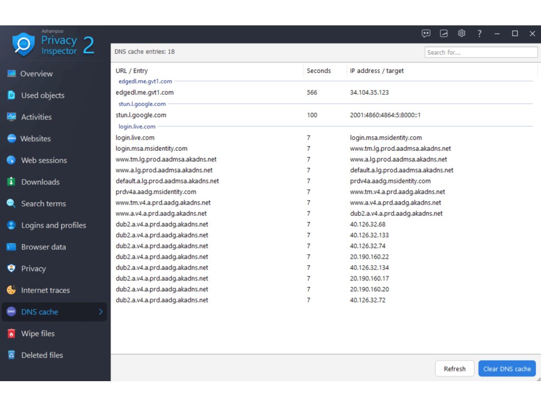Click the feedback speech bubble icon
The height and width of the screenshot is (406, 541).
pos(426,33)
